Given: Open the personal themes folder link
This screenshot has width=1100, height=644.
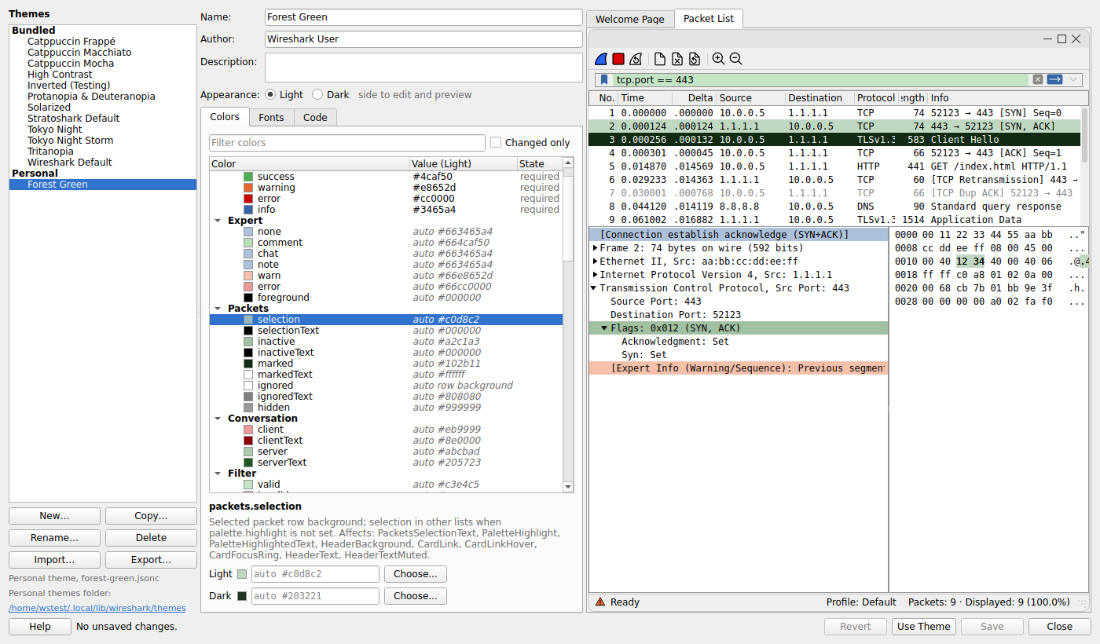Looking at the screenshot, I should pyautogui.click(x=97, y=608).
